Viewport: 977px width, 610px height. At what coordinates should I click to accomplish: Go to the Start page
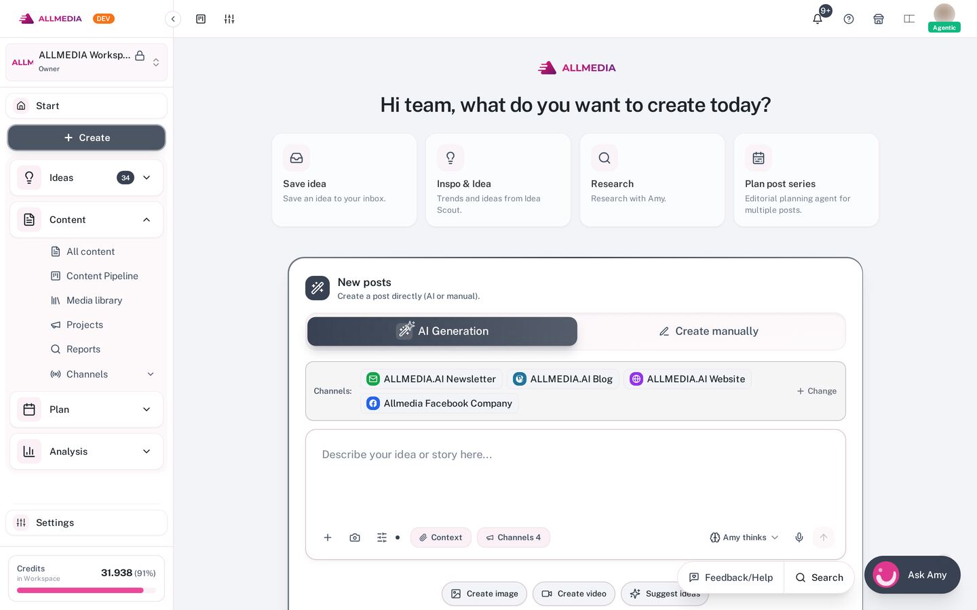pyautogui.click(x=86, y=106)
